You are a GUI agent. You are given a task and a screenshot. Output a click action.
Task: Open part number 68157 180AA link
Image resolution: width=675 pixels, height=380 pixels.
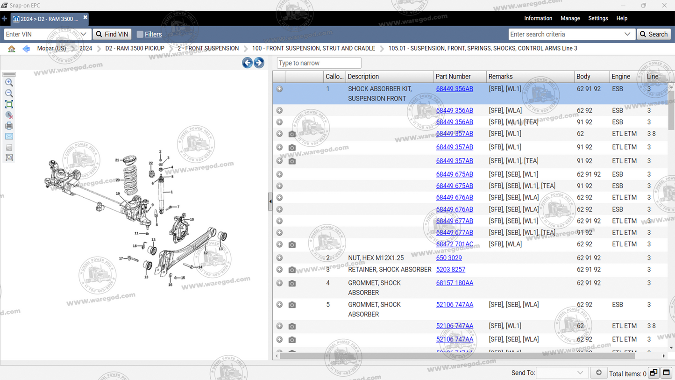[x=454, y=283]
